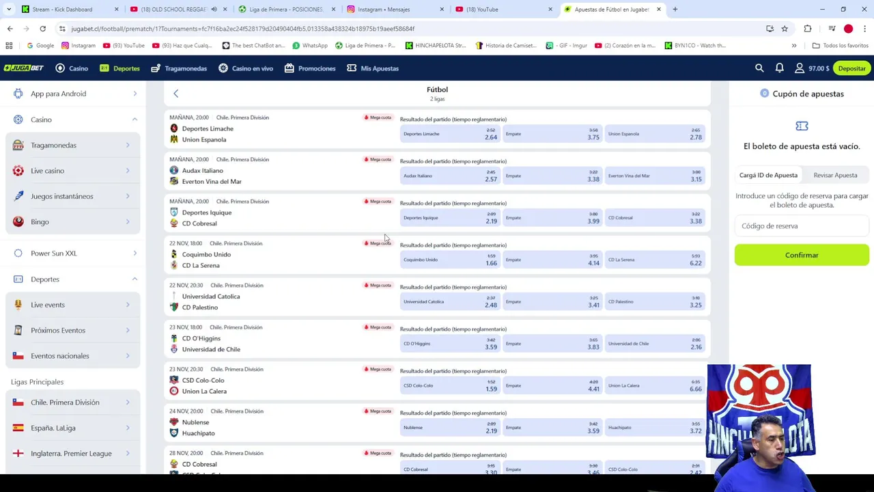Click the green Confirmar button
This screenshot has width=874, height=492.
click(802, 255)
